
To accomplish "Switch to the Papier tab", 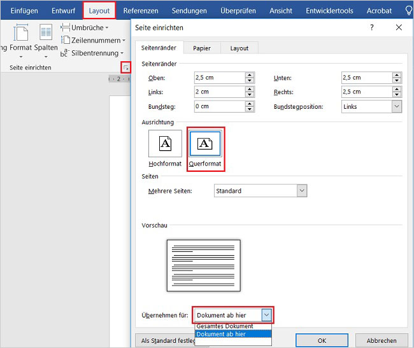I will pyautogui.click(x=202, y=48).
